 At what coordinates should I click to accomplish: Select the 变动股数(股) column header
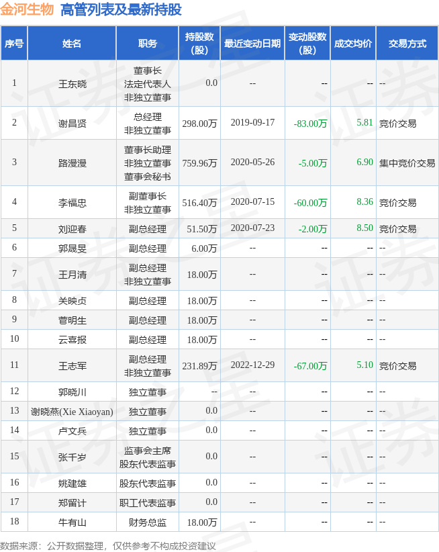[307, 43]
